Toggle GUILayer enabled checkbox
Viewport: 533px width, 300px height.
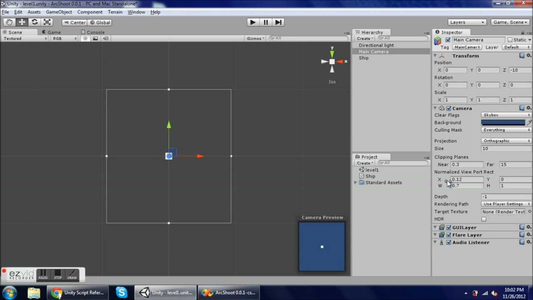pos(449,227)
